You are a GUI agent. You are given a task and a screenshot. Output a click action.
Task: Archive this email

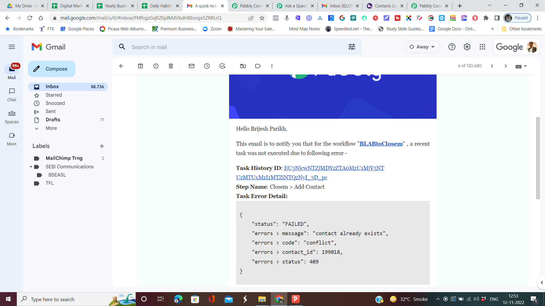point(141,66)
